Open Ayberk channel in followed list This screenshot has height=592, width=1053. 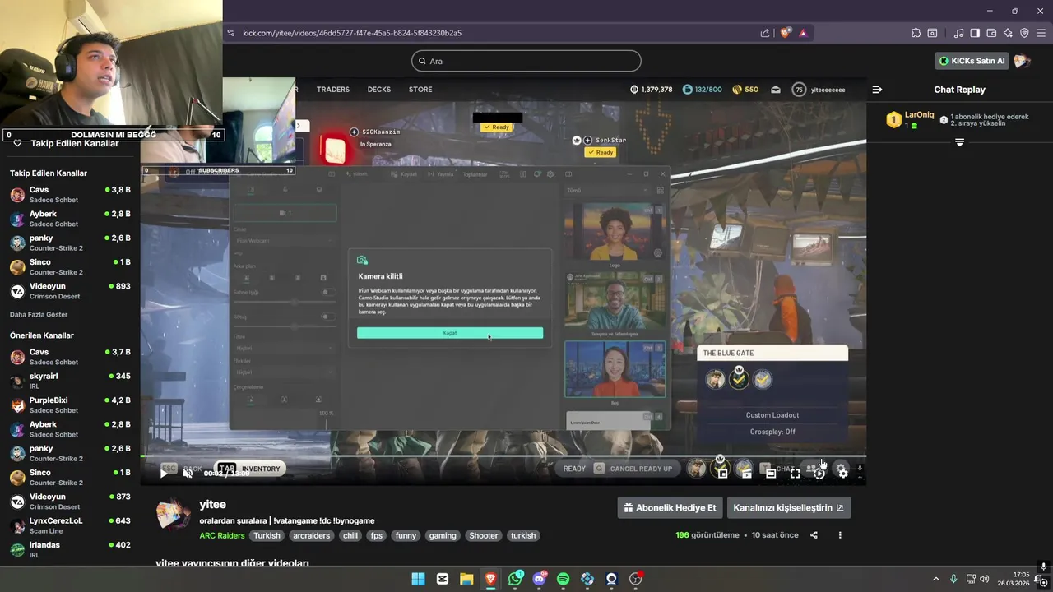(70, 219)
